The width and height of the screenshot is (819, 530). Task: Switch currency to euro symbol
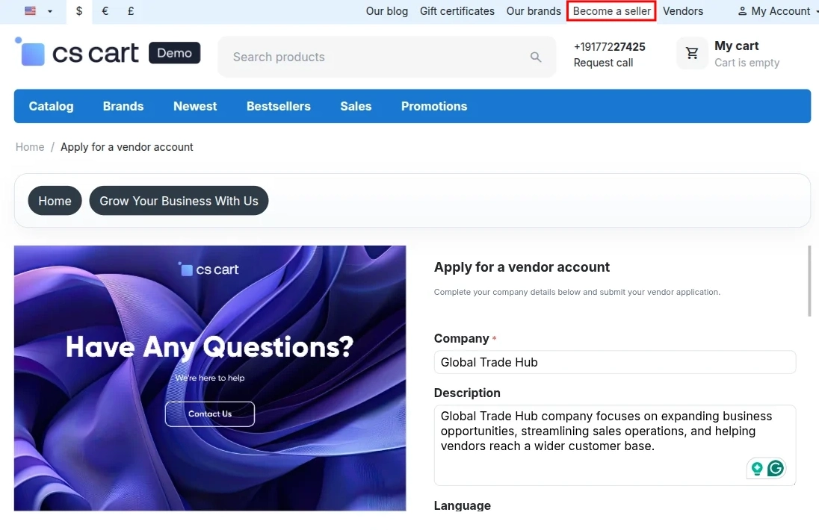coord(105,11)
